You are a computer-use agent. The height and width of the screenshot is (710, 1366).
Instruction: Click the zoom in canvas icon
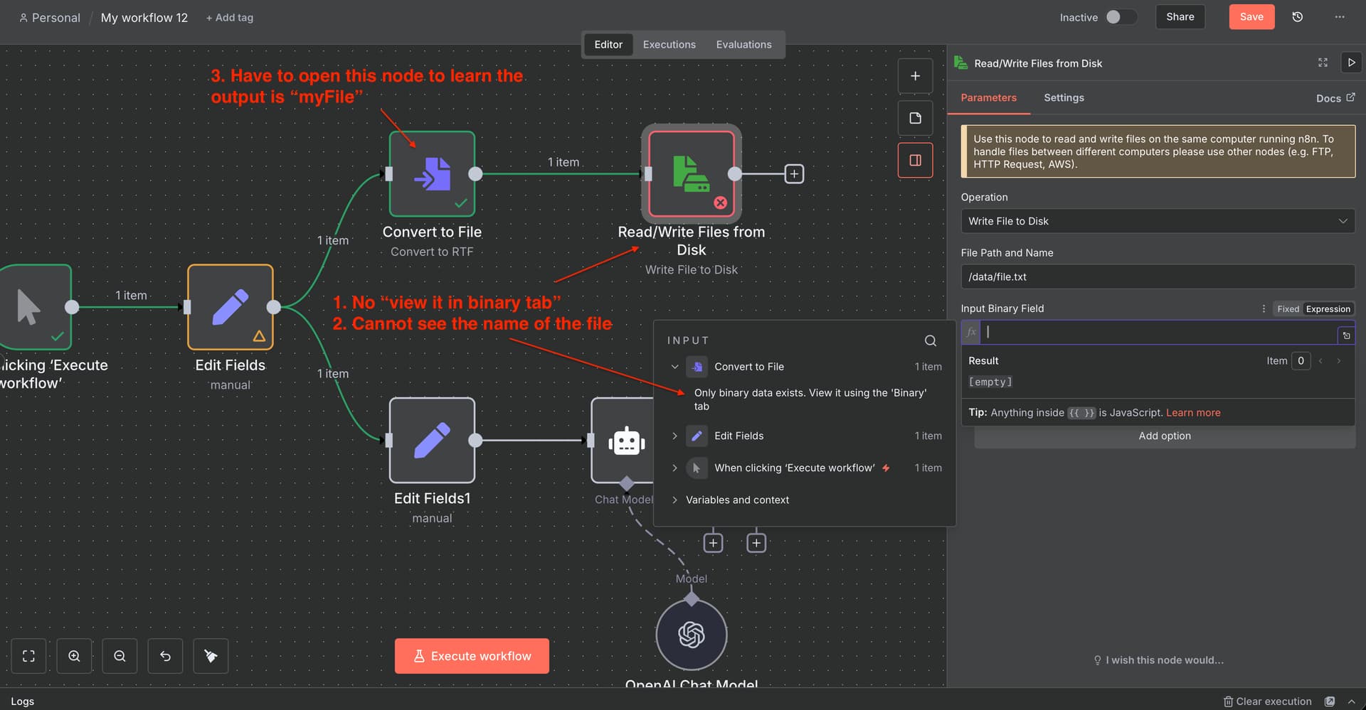pos(74,656)
